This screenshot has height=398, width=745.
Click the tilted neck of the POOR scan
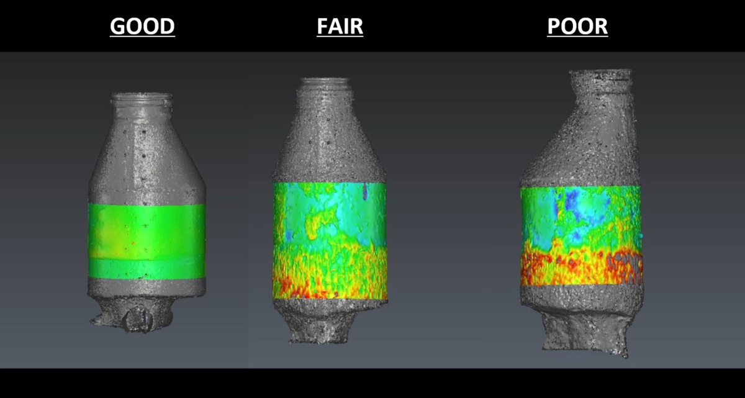600,84
